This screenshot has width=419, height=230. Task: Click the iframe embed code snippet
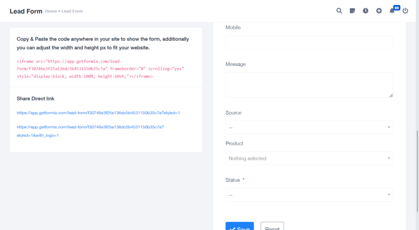click(100, 69)
